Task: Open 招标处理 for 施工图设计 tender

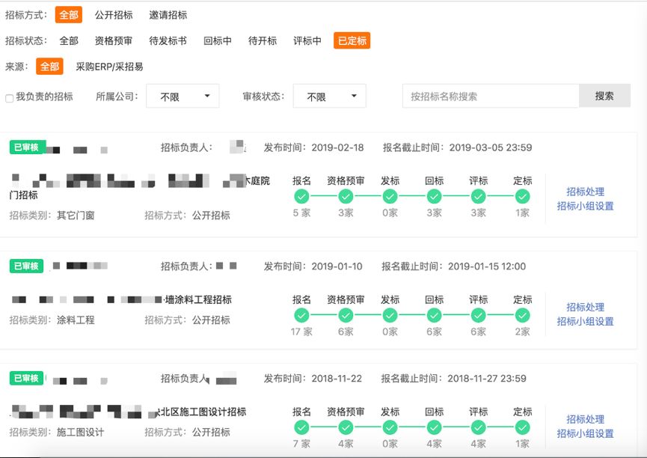Action: pos(585,419)
